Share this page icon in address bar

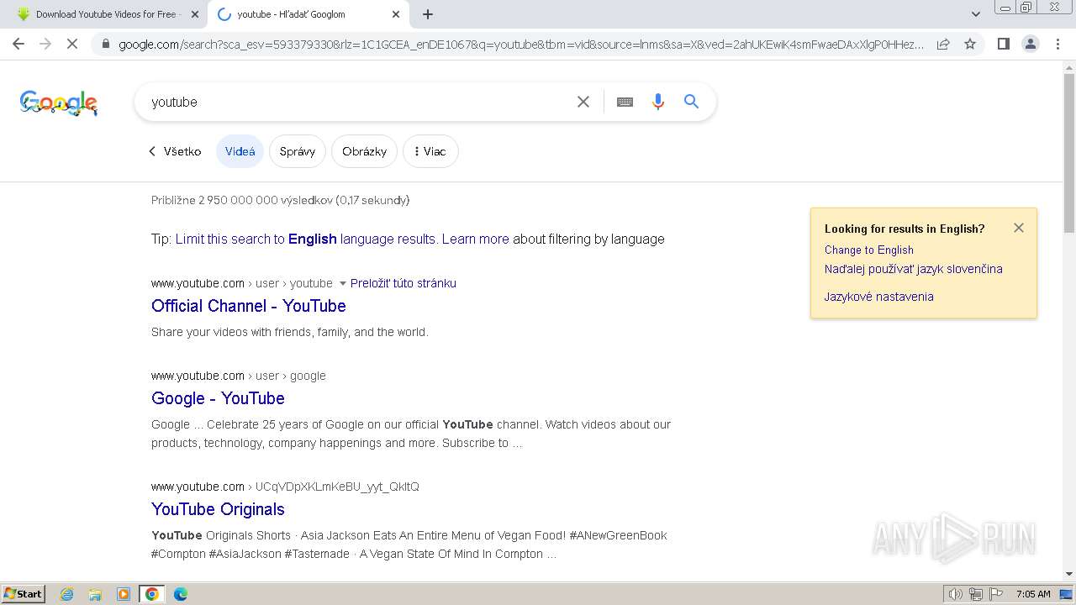click(x=943, y=44)
